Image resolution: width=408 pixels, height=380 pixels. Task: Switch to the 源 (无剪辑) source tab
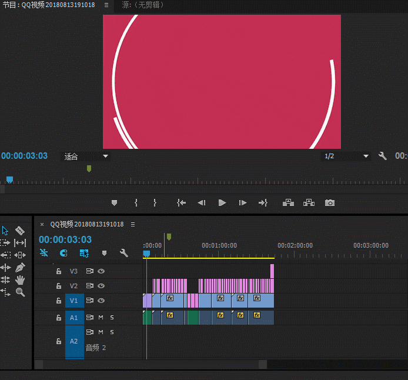[142, 5]
